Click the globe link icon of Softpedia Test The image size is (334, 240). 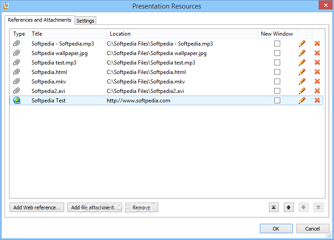(17, 100)
